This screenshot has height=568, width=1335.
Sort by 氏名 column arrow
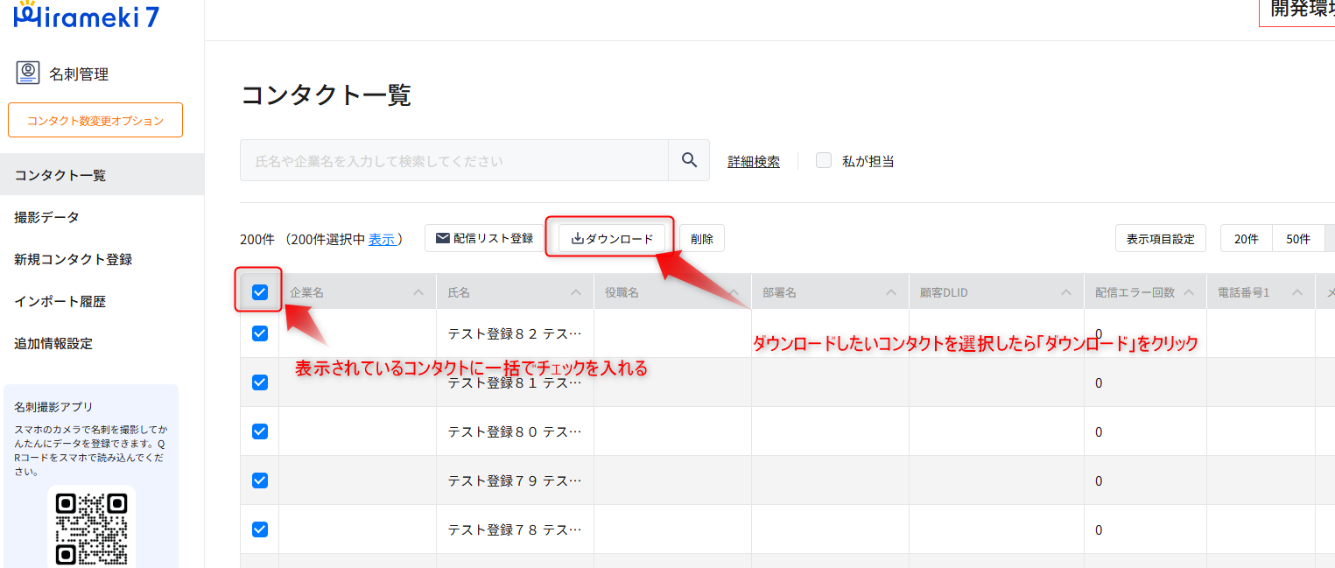[x=576, y=292]
